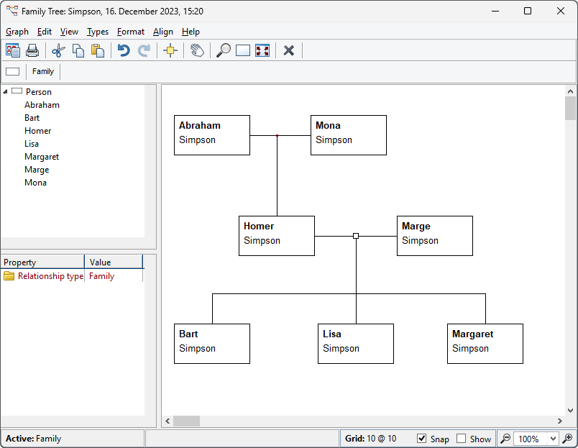
Task: Select the Pan hand tool
Action: (x=196, y=50)
